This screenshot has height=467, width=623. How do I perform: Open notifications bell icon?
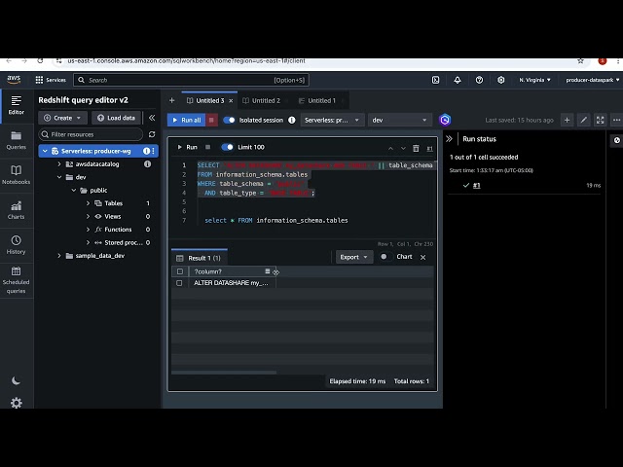pyautogui.click(x=458, y=80)
